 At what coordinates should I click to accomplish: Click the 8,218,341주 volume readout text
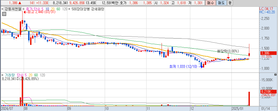tap(20, 79)
